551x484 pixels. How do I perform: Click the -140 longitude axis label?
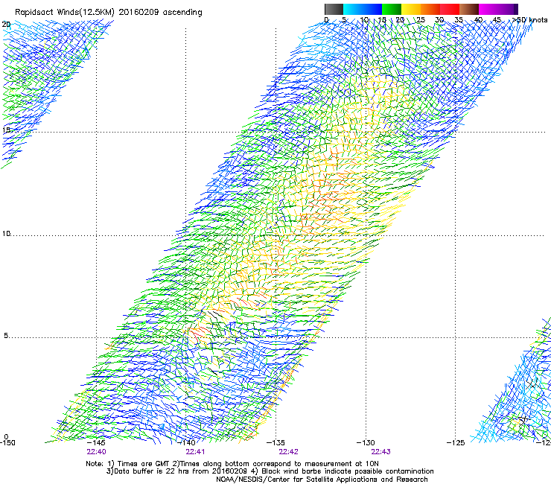click(186, 442)
